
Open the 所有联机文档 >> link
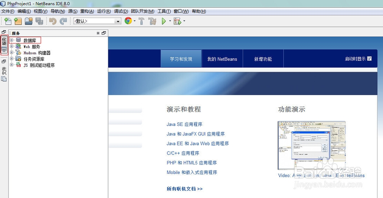185,189
